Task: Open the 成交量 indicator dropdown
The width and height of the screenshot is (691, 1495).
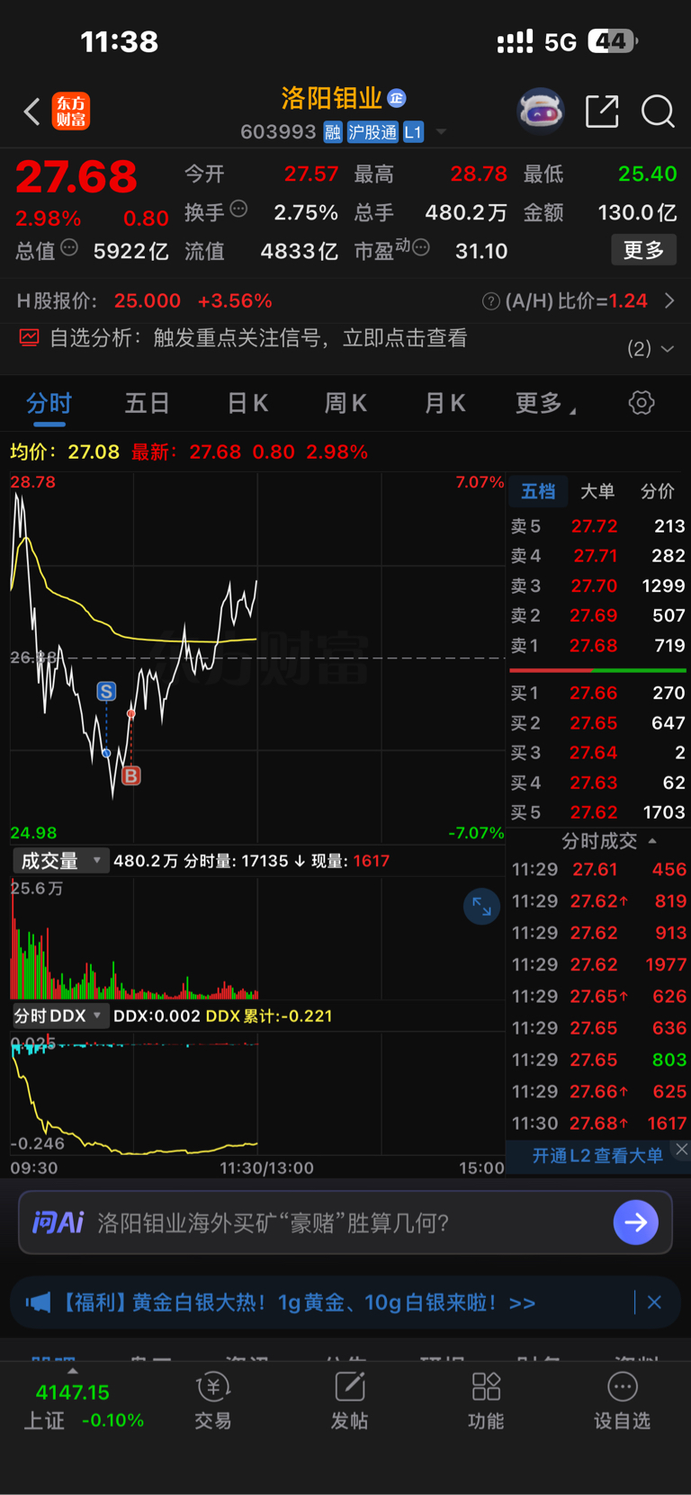Action: tap(59, 861)
